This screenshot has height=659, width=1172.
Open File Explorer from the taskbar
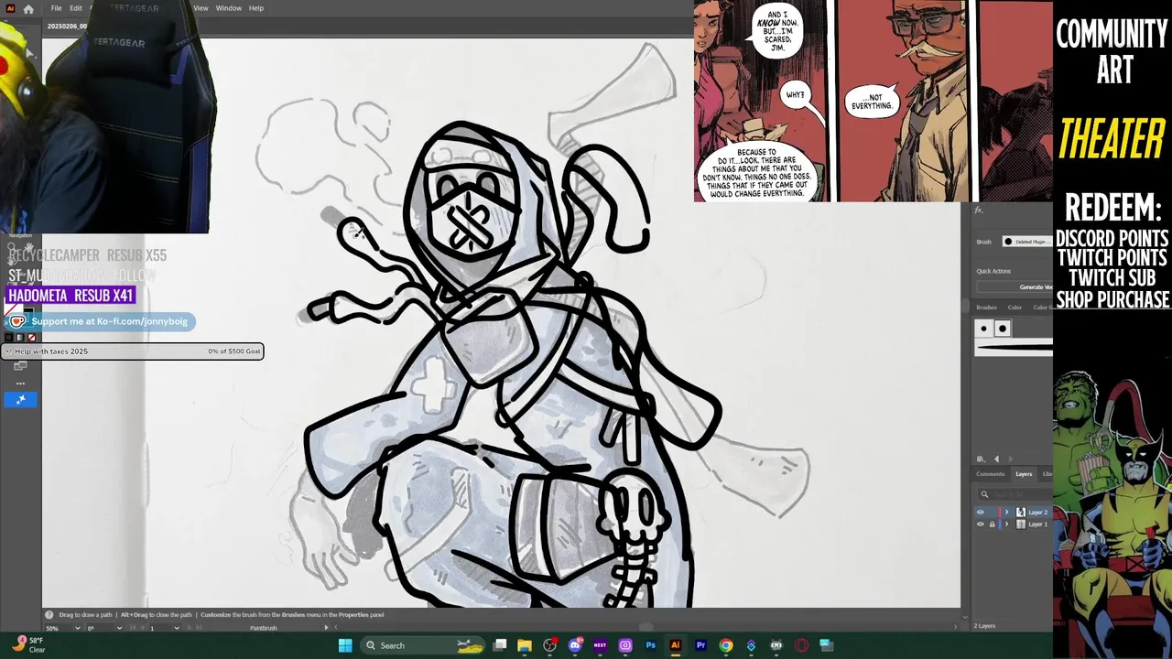[x=525, y=645]
